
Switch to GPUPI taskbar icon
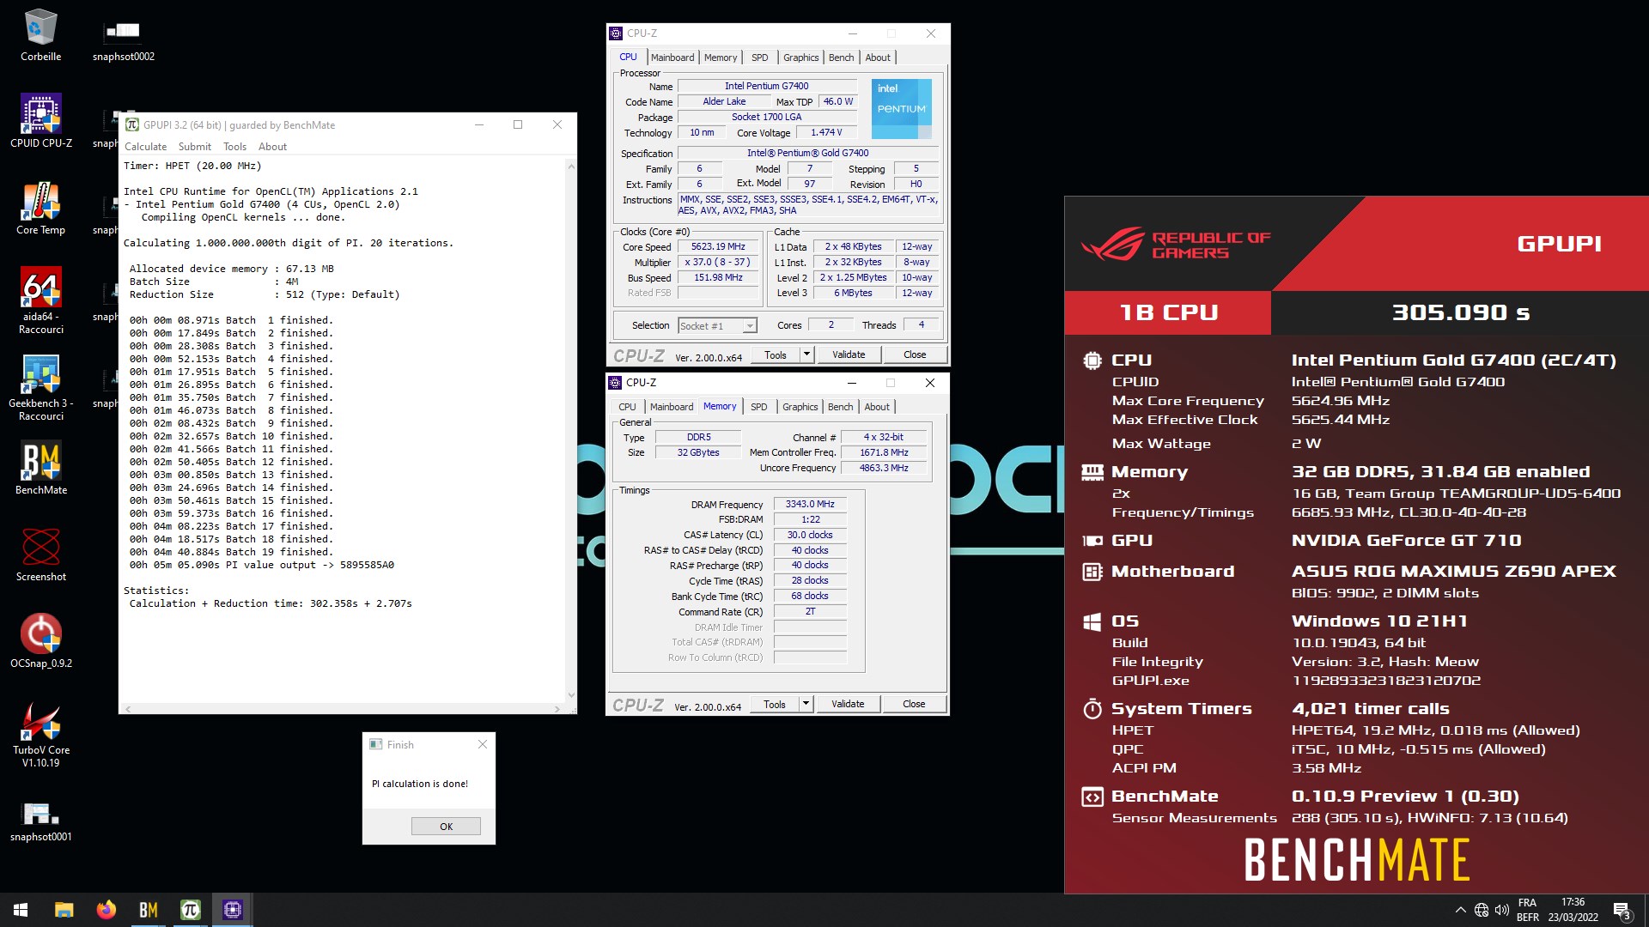[190, 910]
